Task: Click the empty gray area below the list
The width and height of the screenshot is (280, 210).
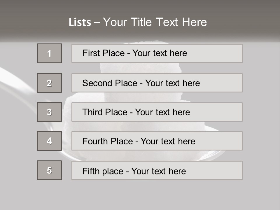Action: (140, 195)
